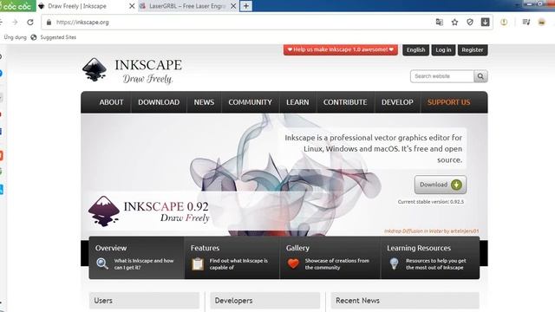Open the CONTRIBUTE menu
The height and width of the screenshot is (312, 555).
(345, 102)
